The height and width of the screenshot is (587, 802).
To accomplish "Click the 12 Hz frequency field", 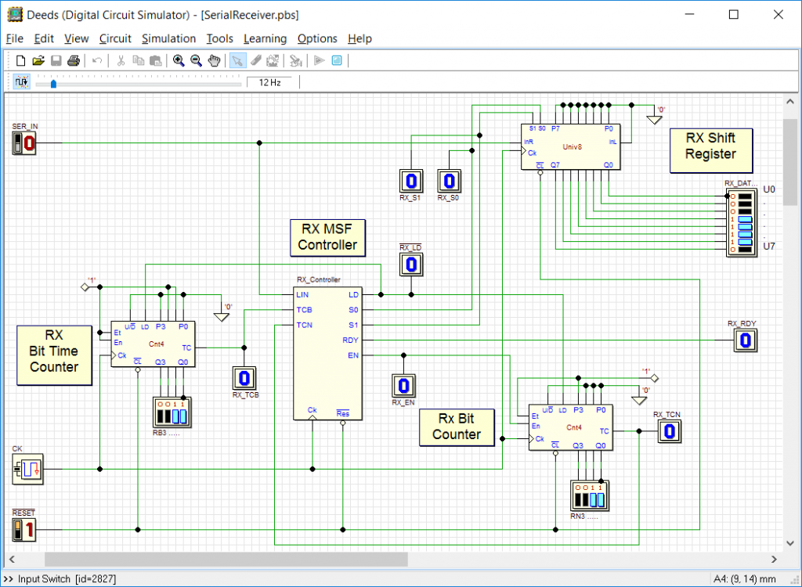I will point(270,81).
